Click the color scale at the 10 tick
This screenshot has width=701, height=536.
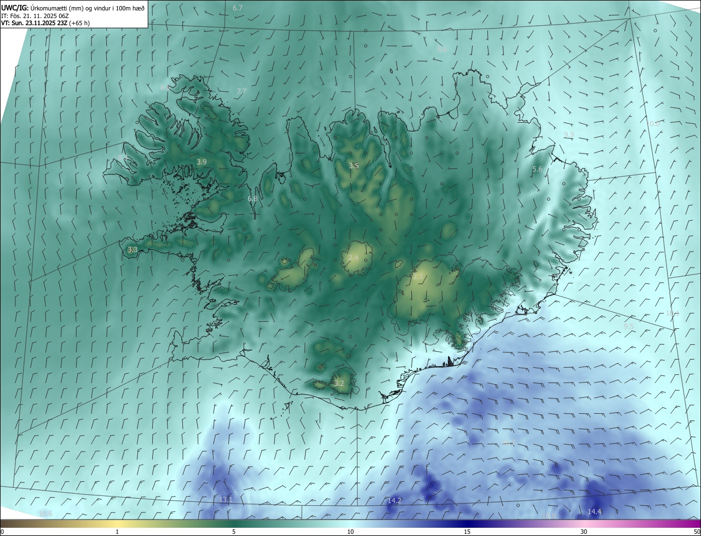[350, 532]
